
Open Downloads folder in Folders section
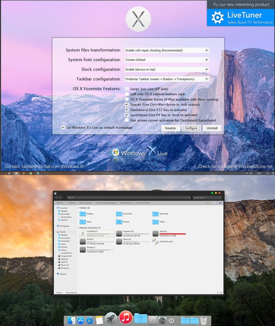[160, 214]
